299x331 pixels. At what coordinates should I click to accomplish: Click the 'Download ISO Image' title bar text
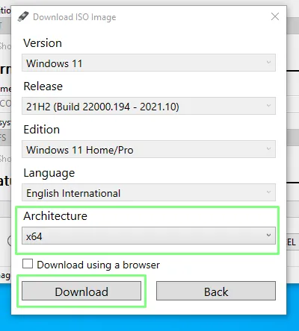[x=75, y=17]
